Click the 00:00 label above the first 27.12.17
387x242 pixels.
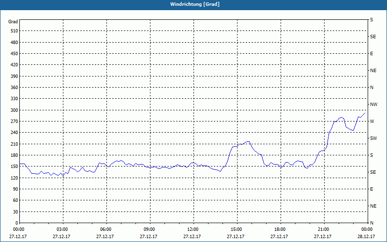tap(19, 229)
